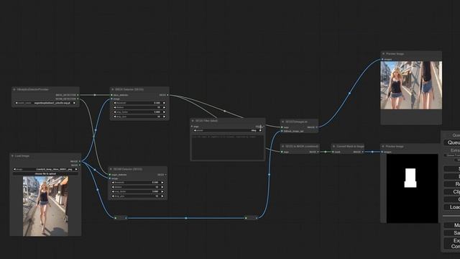Image resolution: width=460 pixels, height=259 pixels.
Task: Select previous preset with SEGS Filter left arrow
Action: click(195, 130)
